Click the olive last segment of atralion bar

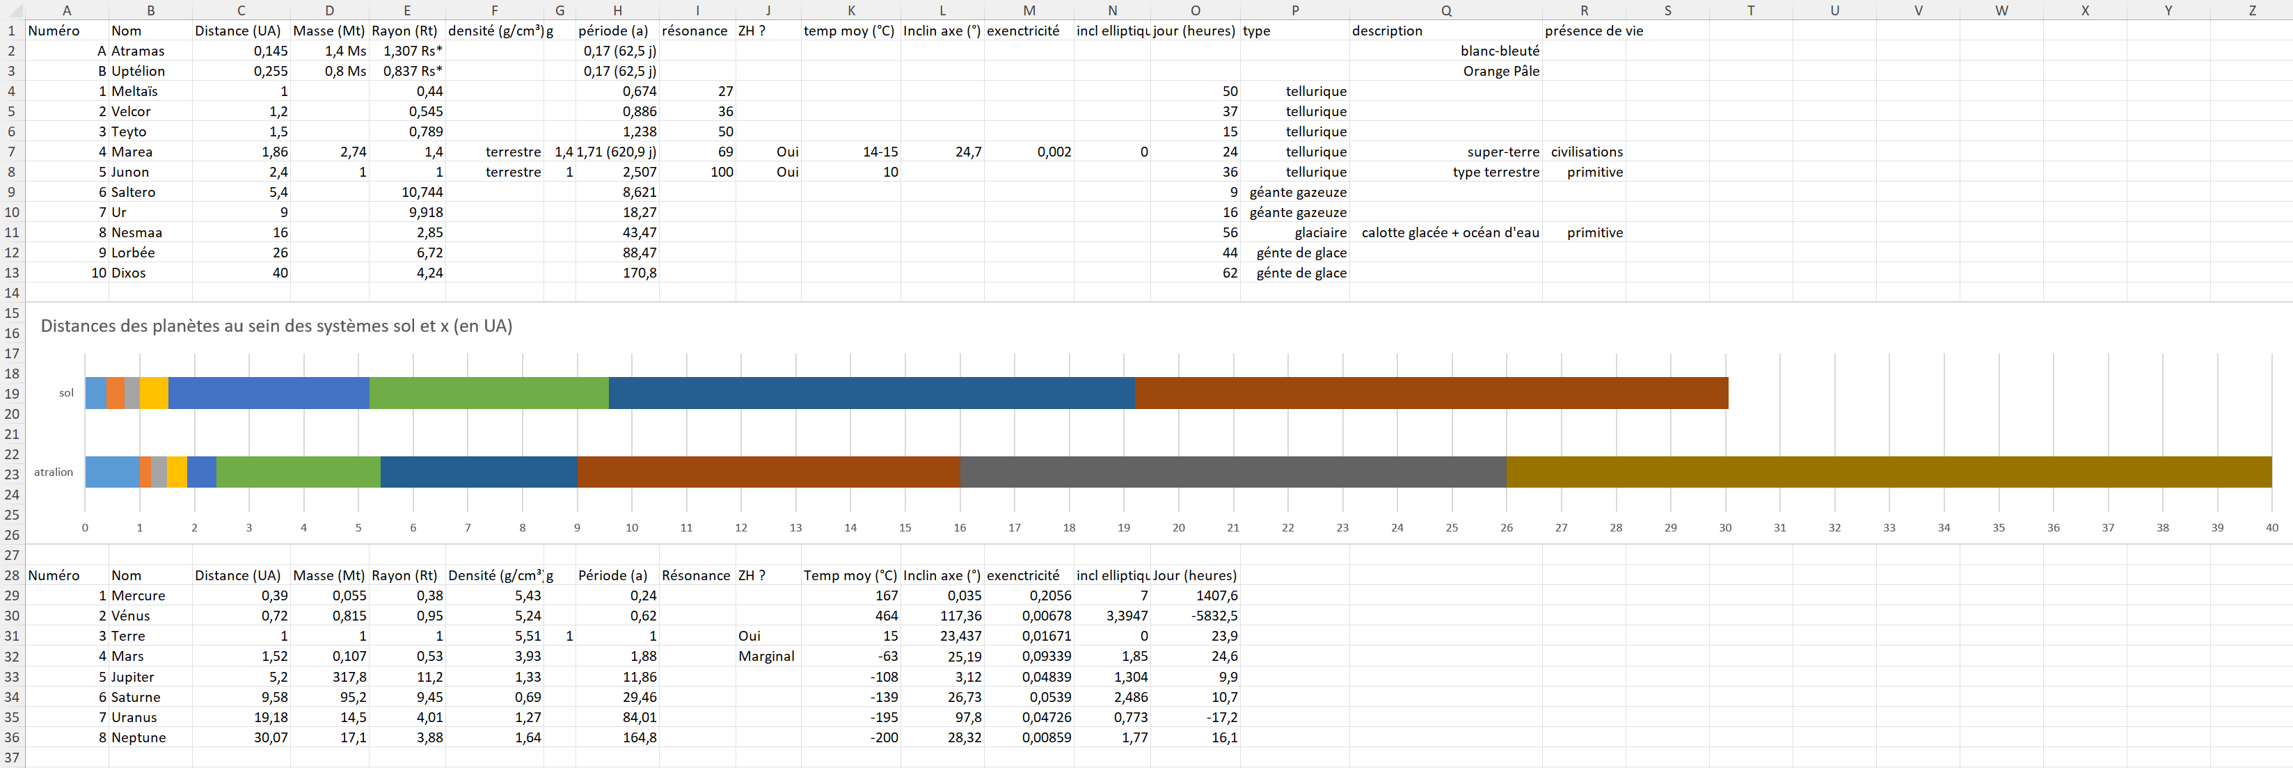pos(1887,472)
